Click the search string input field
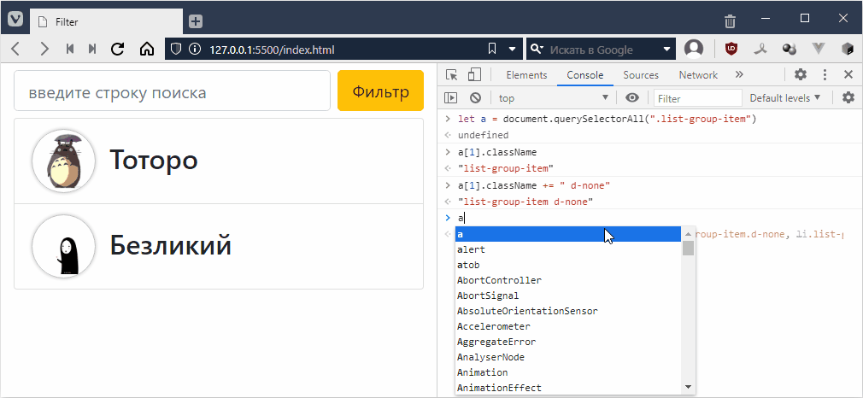Screen dimensions: 863x398 (172, 91)
